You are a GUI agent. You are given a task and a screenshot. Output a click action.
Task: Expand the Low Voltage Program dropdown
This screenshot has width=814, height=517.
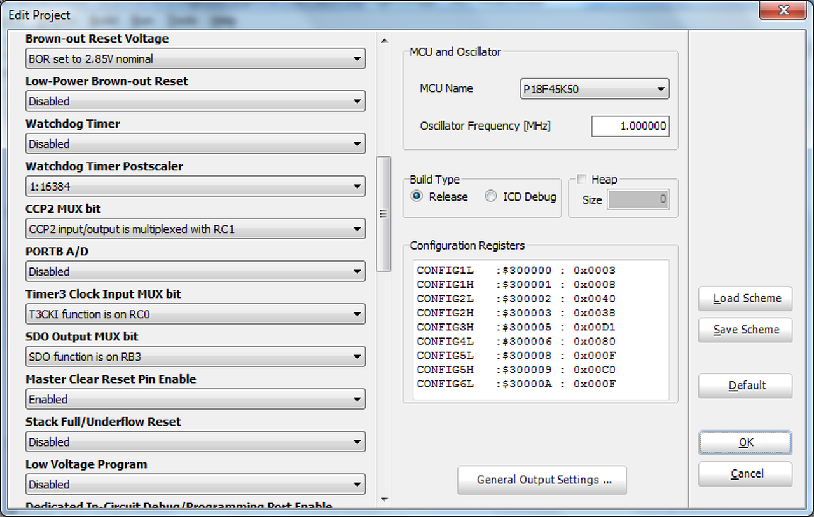195,485
